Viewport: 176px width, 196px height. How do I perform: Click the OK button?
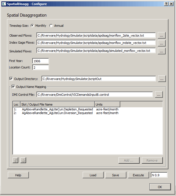pyautogui.click(x=160, y=187)
